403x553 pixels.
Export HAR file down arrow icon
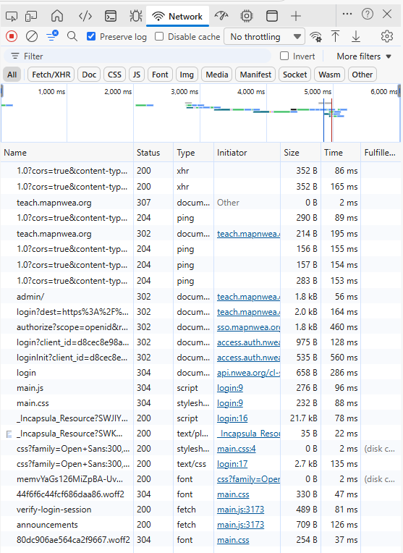pyautogui.click(x=356, y=36)
